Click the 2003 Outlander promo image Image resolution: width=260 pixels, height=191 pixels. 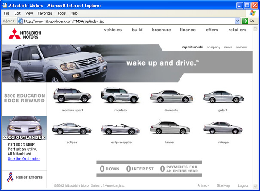[24, 128]
